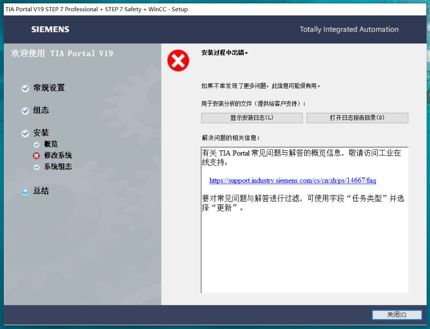Viewport: 430px width, 329px height.
Task: Click the checkmark icon beside 安装
Action: (25, 133)
